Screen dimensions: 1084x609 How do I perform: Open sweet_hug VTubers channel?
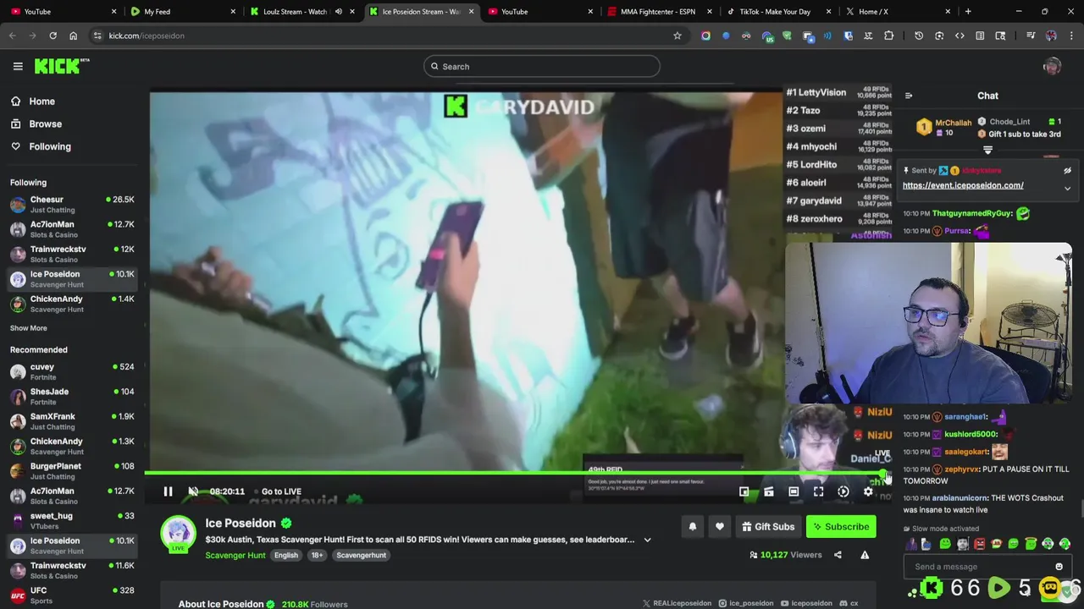(72, 520)
